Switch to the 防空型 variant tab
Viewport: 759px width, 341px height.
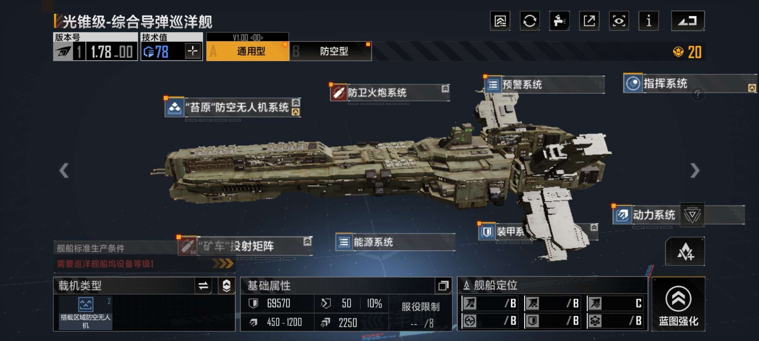click(x=330, y=51)
